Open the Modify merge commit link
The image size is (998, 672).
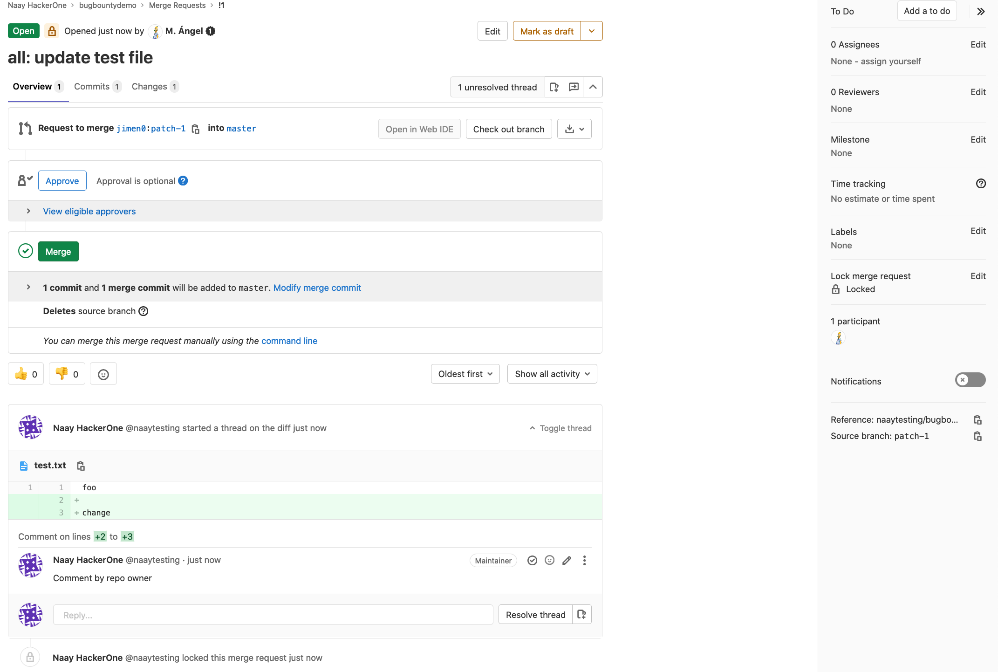coord(317,288)
